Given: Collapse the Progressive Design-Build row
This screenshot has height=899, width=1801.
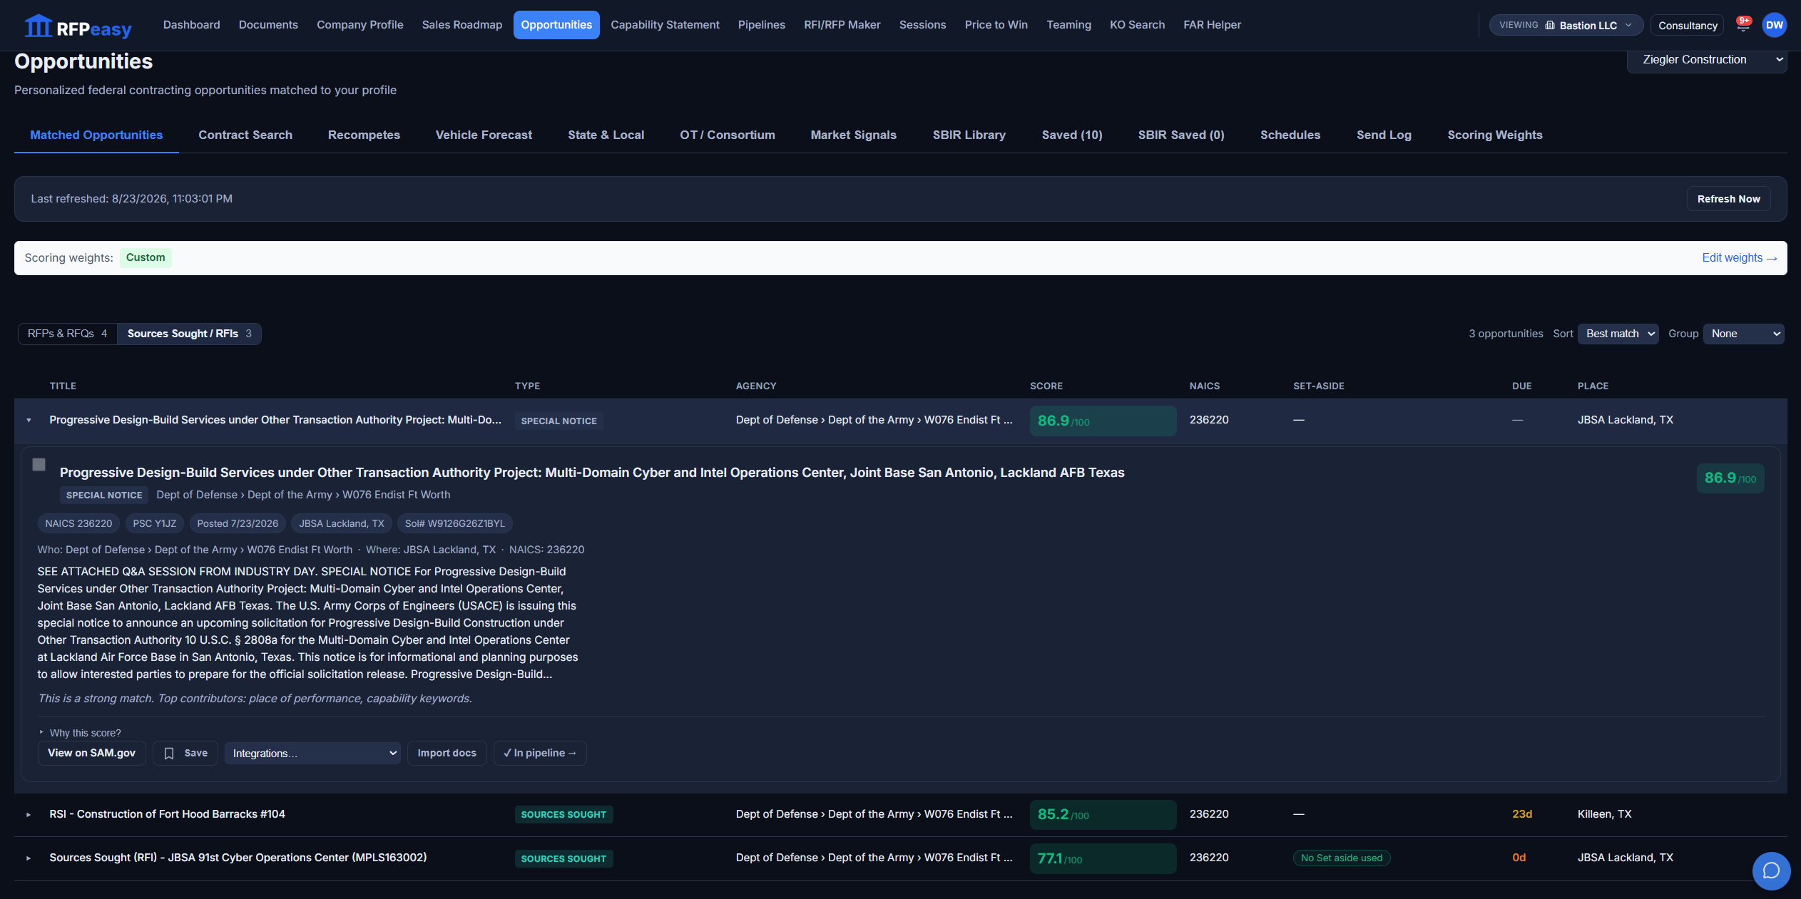Looking at the screenshot, I should (29, 420).
